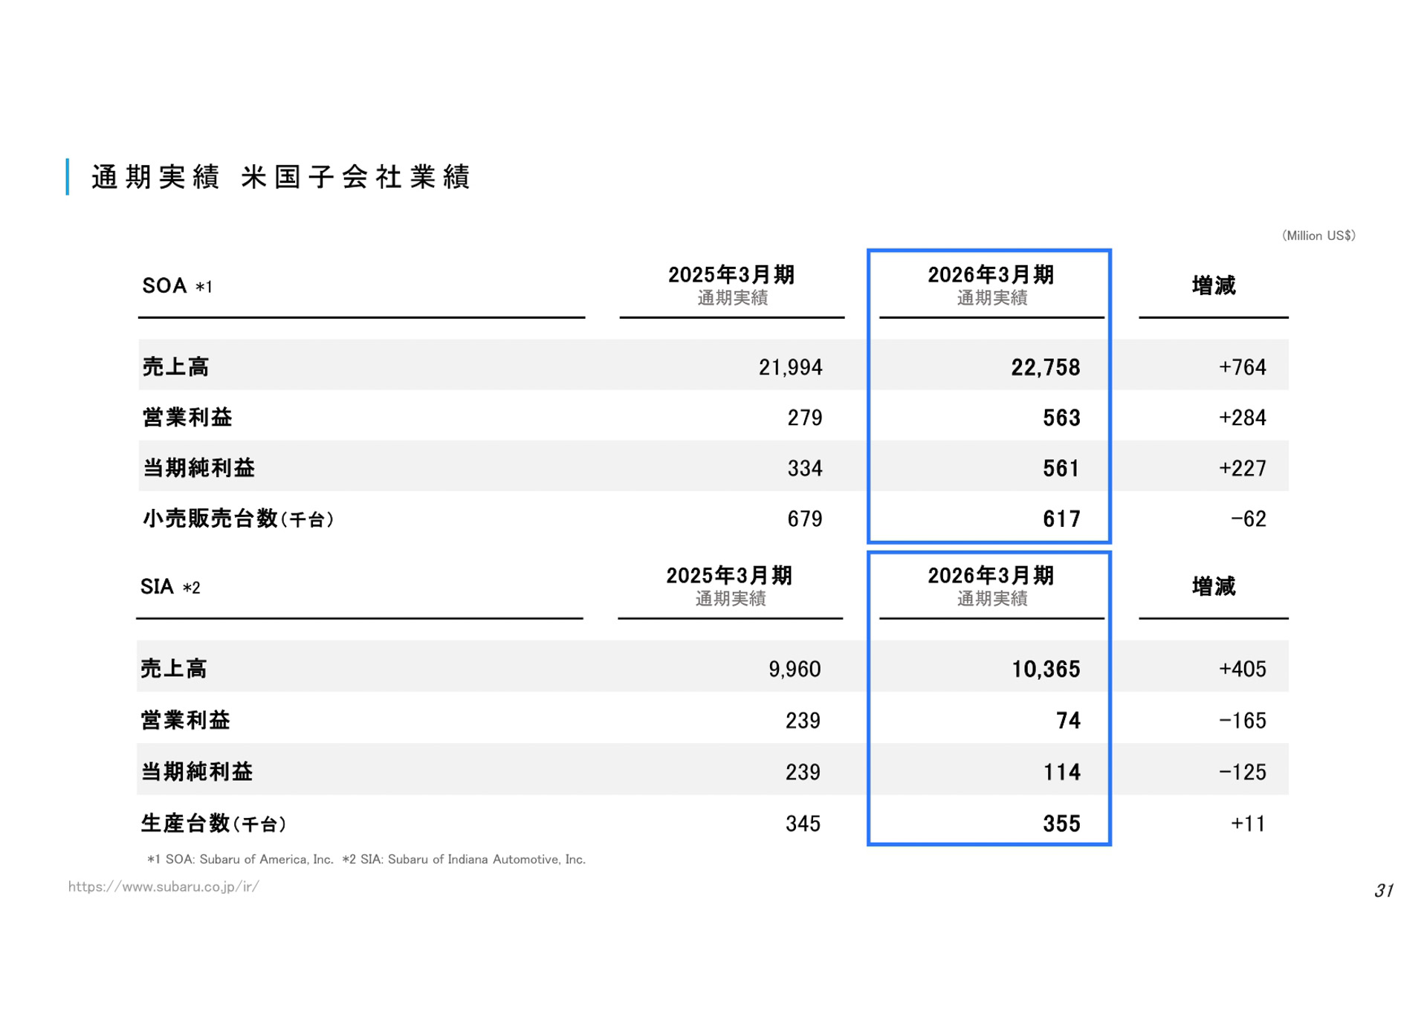Click the change value +227
1427x1009 pixels.
(x=1243, y=468)
